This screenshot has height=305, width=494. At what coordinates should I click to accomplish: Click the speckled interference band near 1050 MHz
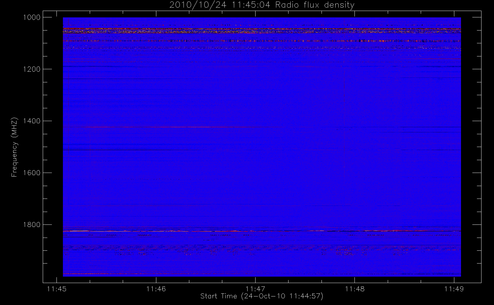point(262,30)
